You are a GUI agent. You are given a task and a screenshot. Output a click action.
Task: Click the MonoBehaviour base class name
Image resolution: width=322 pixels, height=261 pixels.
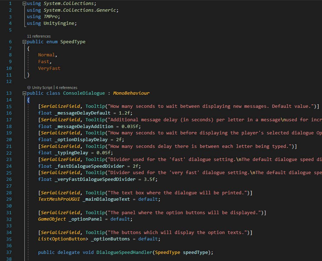click(x=131, y=93)
